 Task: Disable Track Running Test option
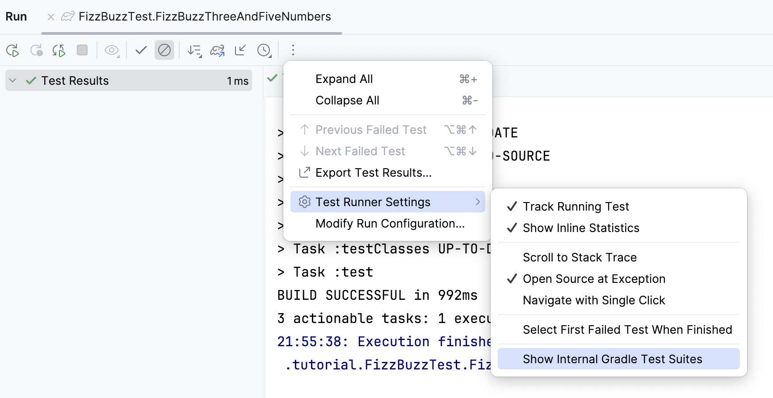(x=576, y=207)
